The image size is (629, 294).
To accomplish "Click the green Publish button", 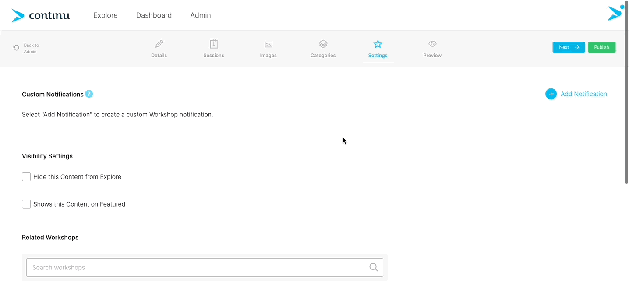I will tap(601, 47).
